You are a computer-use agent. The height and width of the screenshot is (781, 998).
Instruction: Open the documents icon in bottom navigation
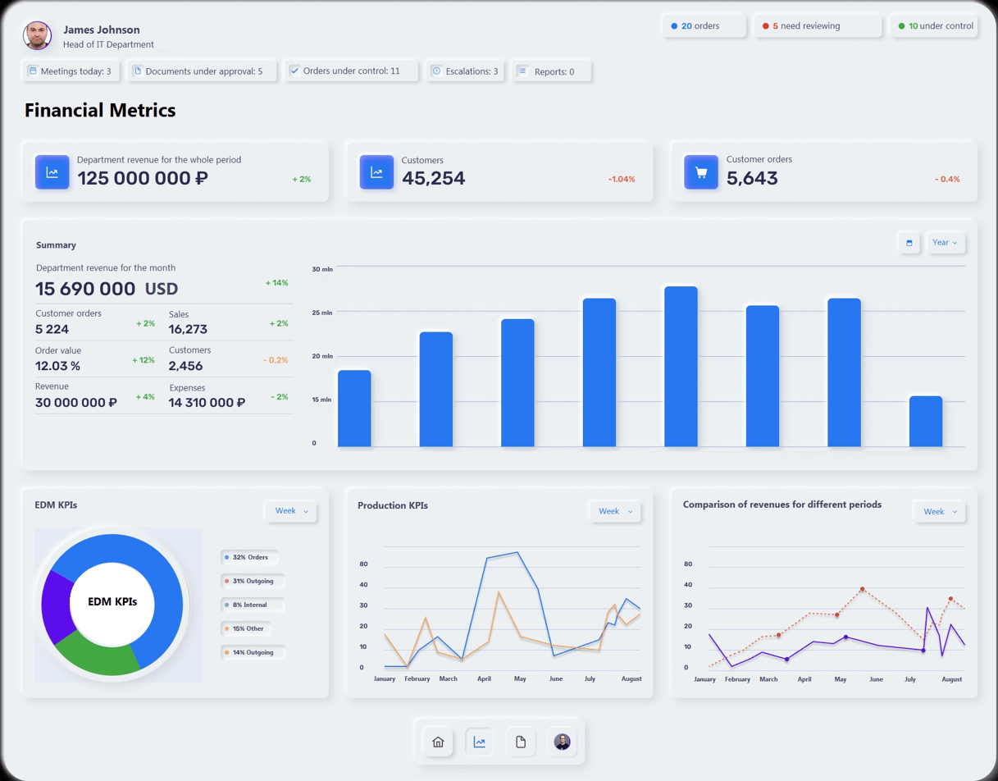pyautogui.click(x=521, y=742)
